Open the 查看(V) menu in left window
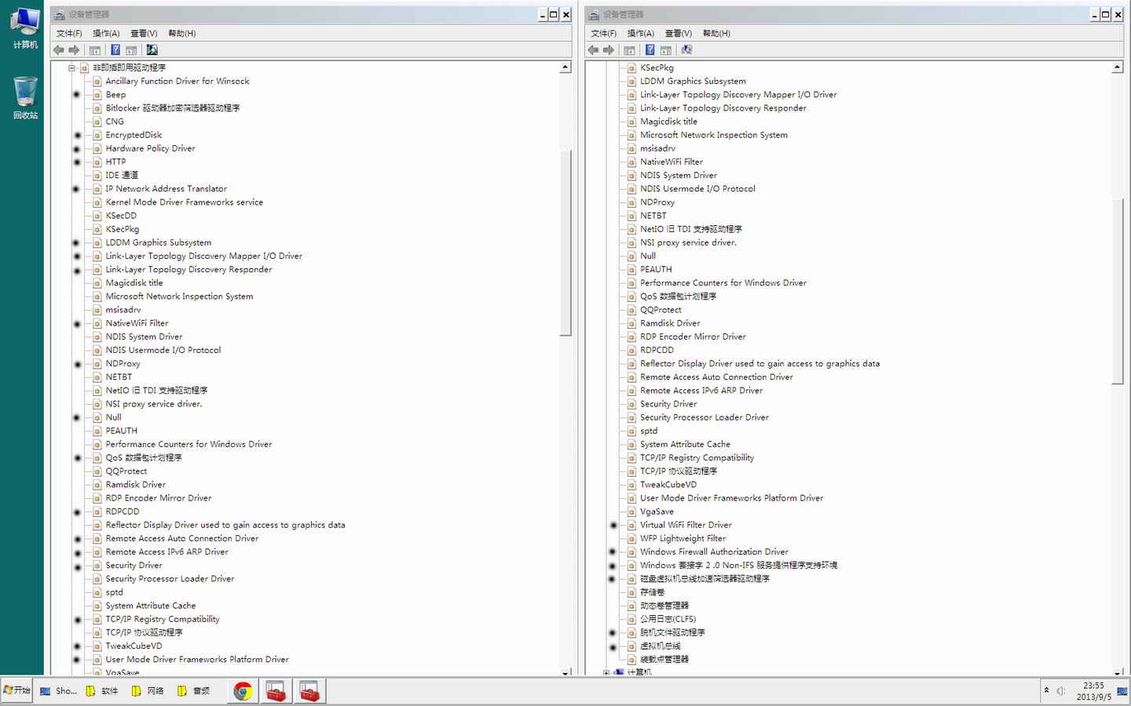Viewport: 1131px width, 706px height. [144, 34]
